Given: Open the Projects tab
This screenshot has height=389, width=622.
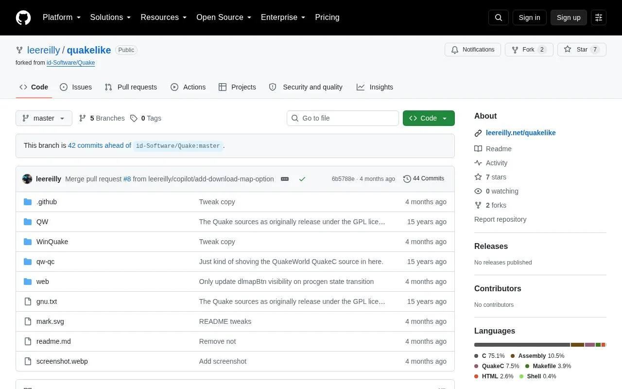Looking at the screenshot, I should 237,87.
